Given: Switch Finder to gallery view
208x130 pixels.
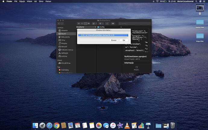Looking at the screenshot, I should tap(89, 23).
